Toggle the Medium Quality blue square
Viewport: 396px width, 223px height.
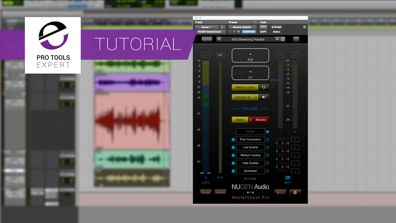pyautogui.click(x=233, y=155)
